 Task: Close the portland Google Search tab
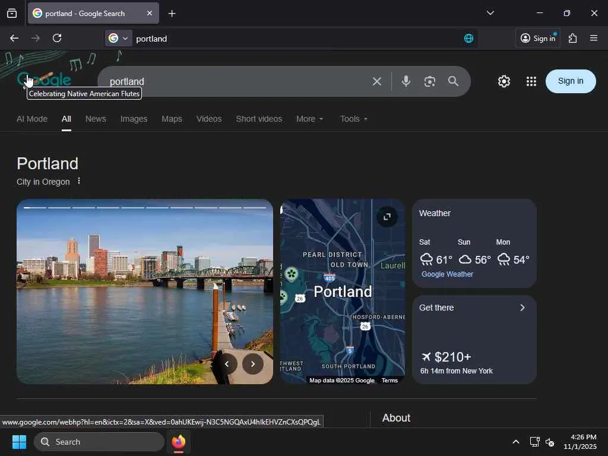pyautogui.click(x=149, y=13)
